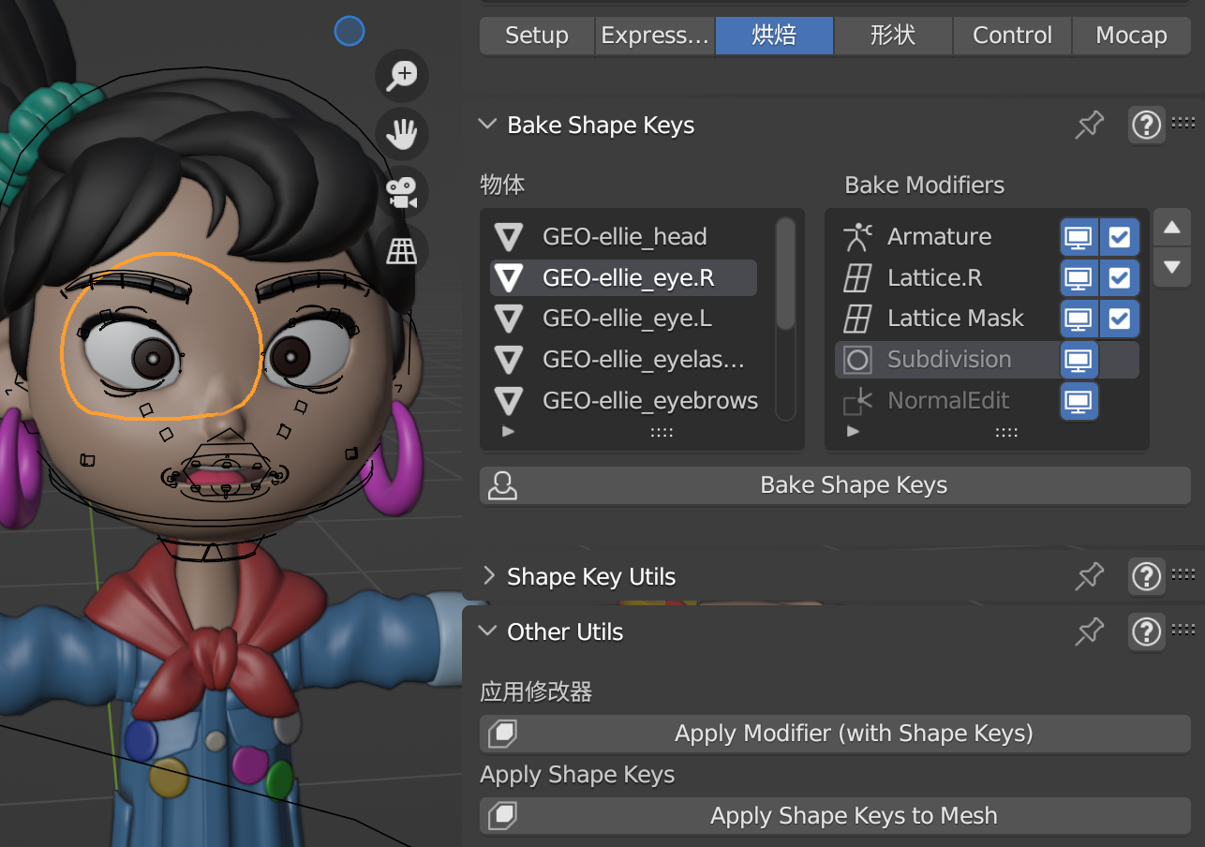Enable the Armature viewport display toggle
1205x847 pixels.
pos(1079,236)
